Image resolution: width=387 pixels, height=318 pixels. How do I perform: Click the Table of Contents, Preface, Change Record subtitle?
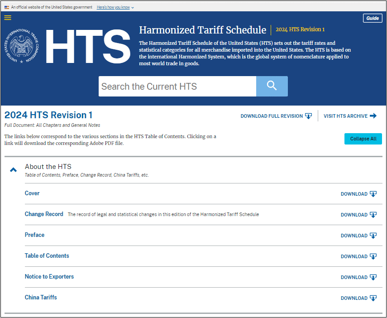[87, 175]
